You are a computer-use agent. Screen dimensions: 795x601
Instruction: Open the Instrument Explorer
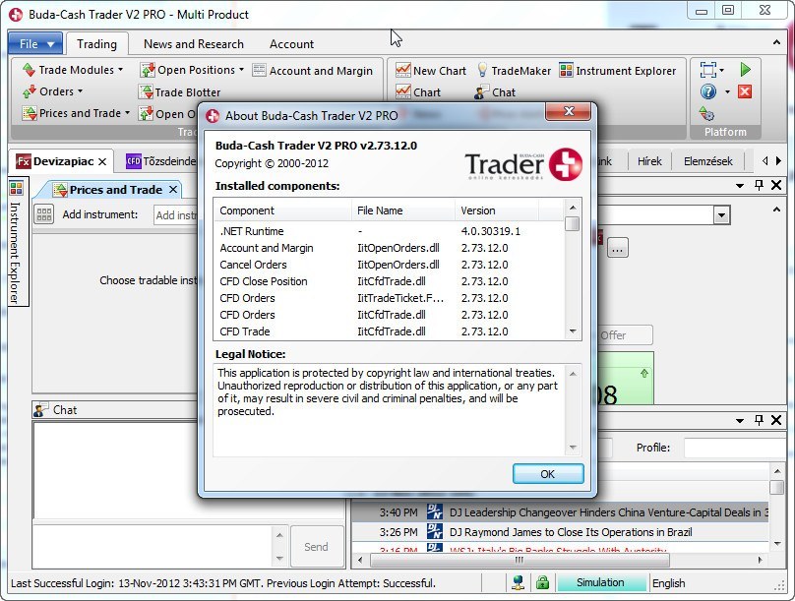(x=619, y=70)
